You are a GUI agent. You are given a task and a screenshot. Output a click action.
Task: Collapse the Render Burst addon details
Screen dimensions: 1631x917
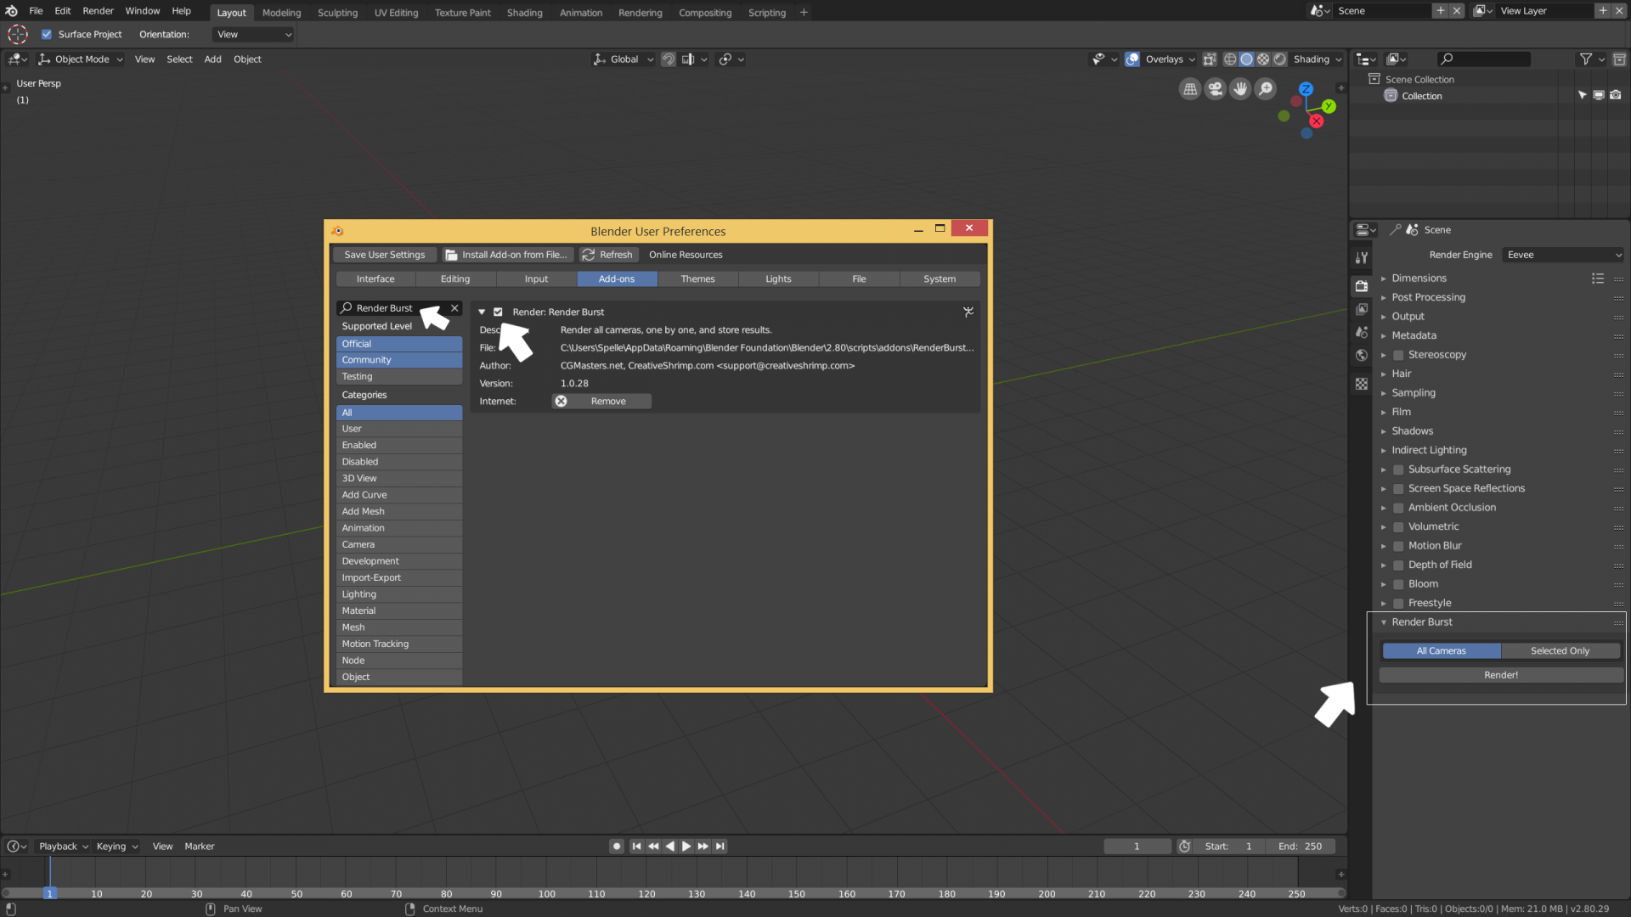482,312
